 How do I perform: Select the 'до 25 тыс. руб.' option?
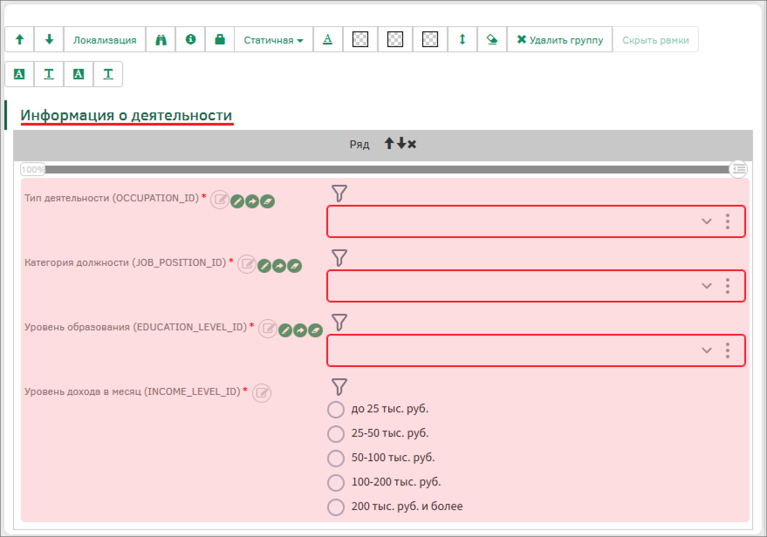point(336,409)
